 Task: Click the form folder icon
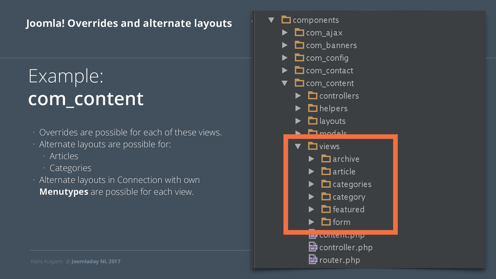point(326,222)
